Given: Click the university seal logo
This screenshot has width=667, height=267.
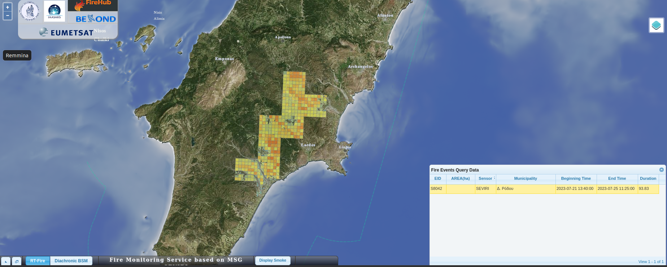Looking at the screenshot, I should pos(30,11).
